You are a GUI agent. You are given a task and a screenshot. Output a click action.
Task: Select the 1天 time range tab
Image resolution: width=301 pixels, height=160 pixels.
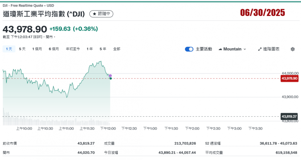click(x=9, y=49)
